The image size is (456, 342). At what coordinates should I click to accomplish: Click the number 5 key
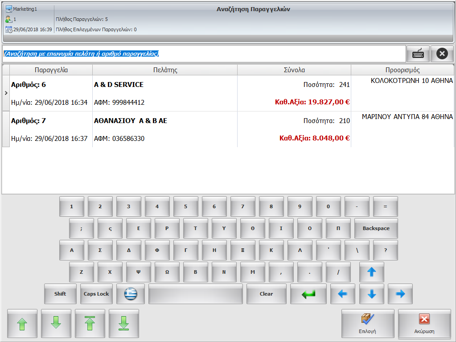[x=185, y=206]
